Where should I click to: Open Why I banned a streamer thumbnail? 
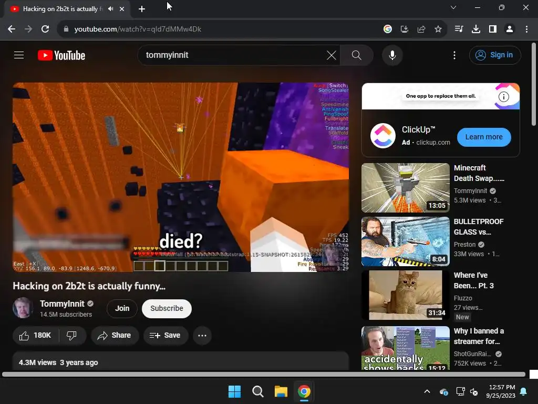[x=406, y=348]
